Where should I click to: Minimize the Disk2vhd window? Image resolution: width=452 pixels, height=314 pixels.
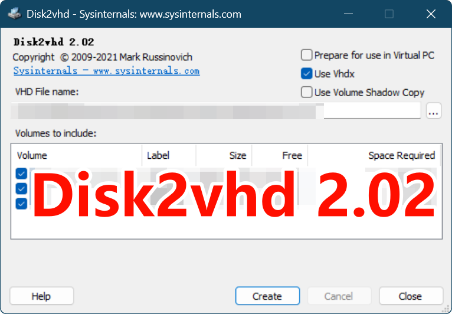[x=348, y=14]
